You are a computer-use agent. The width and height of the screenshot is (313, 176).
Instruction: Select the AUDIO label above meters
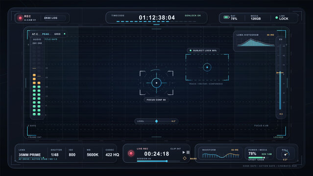tap(37, 40)
